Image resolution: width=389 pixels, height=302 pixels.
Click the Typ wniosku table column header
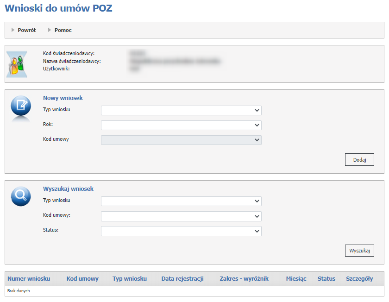130,279
